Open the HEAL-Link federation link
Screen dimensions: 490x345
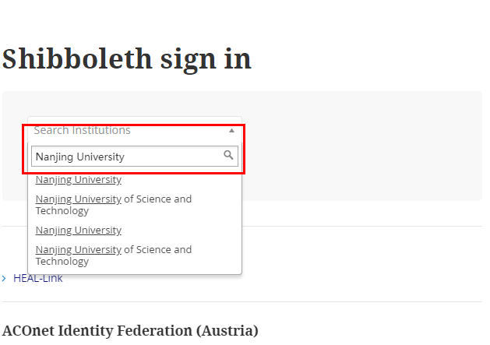[x=37, y=278]
